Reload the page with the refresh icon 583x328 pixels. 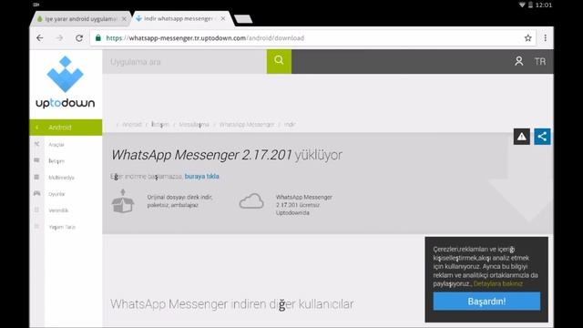tap(79, 38)
